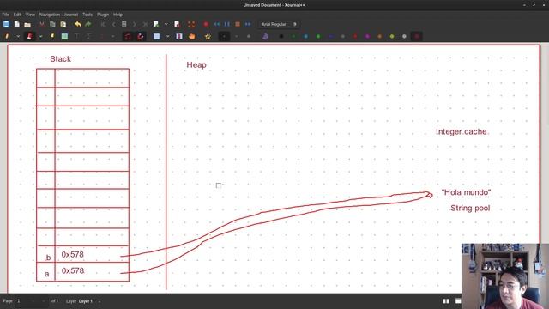Go to previous page arrow
This screenshot has height=309, width=549.
(113, 24)
